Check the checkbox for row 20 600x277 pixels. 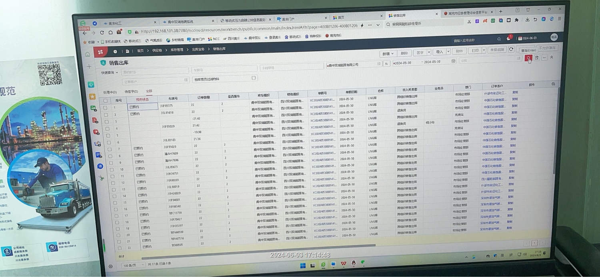point(118,235)
